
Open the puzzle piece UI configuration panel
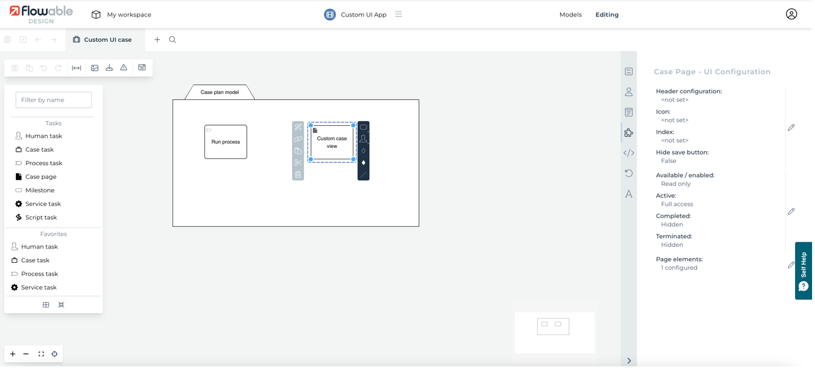[629, 133]
